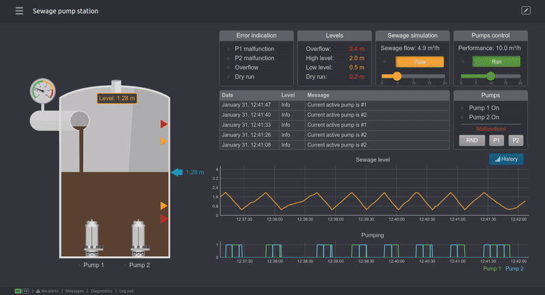545x295 pixels.
Task: Toggle the Flow simulation button
Action: [x=420, y=62]
